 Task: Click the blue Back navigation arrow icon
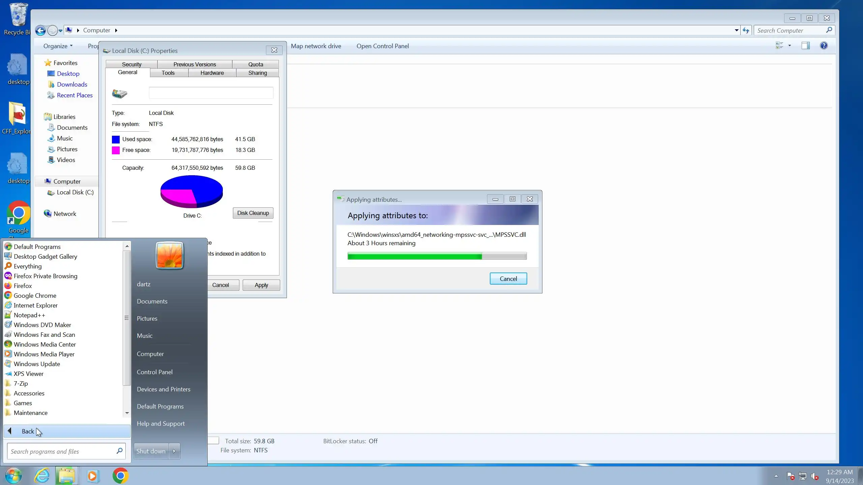[x=40, y=30]
